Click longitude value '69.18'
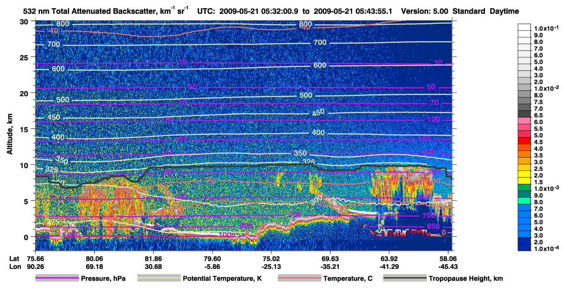The image size is (563, 288). point(94,266)
